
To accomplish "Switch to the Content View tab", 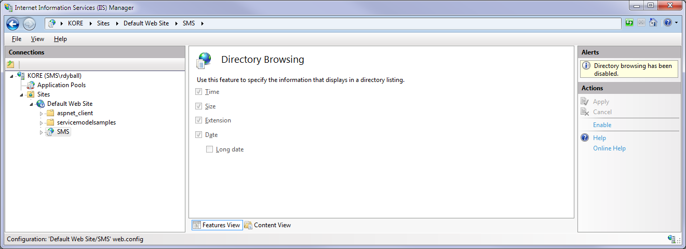I will tap(268, 225).
